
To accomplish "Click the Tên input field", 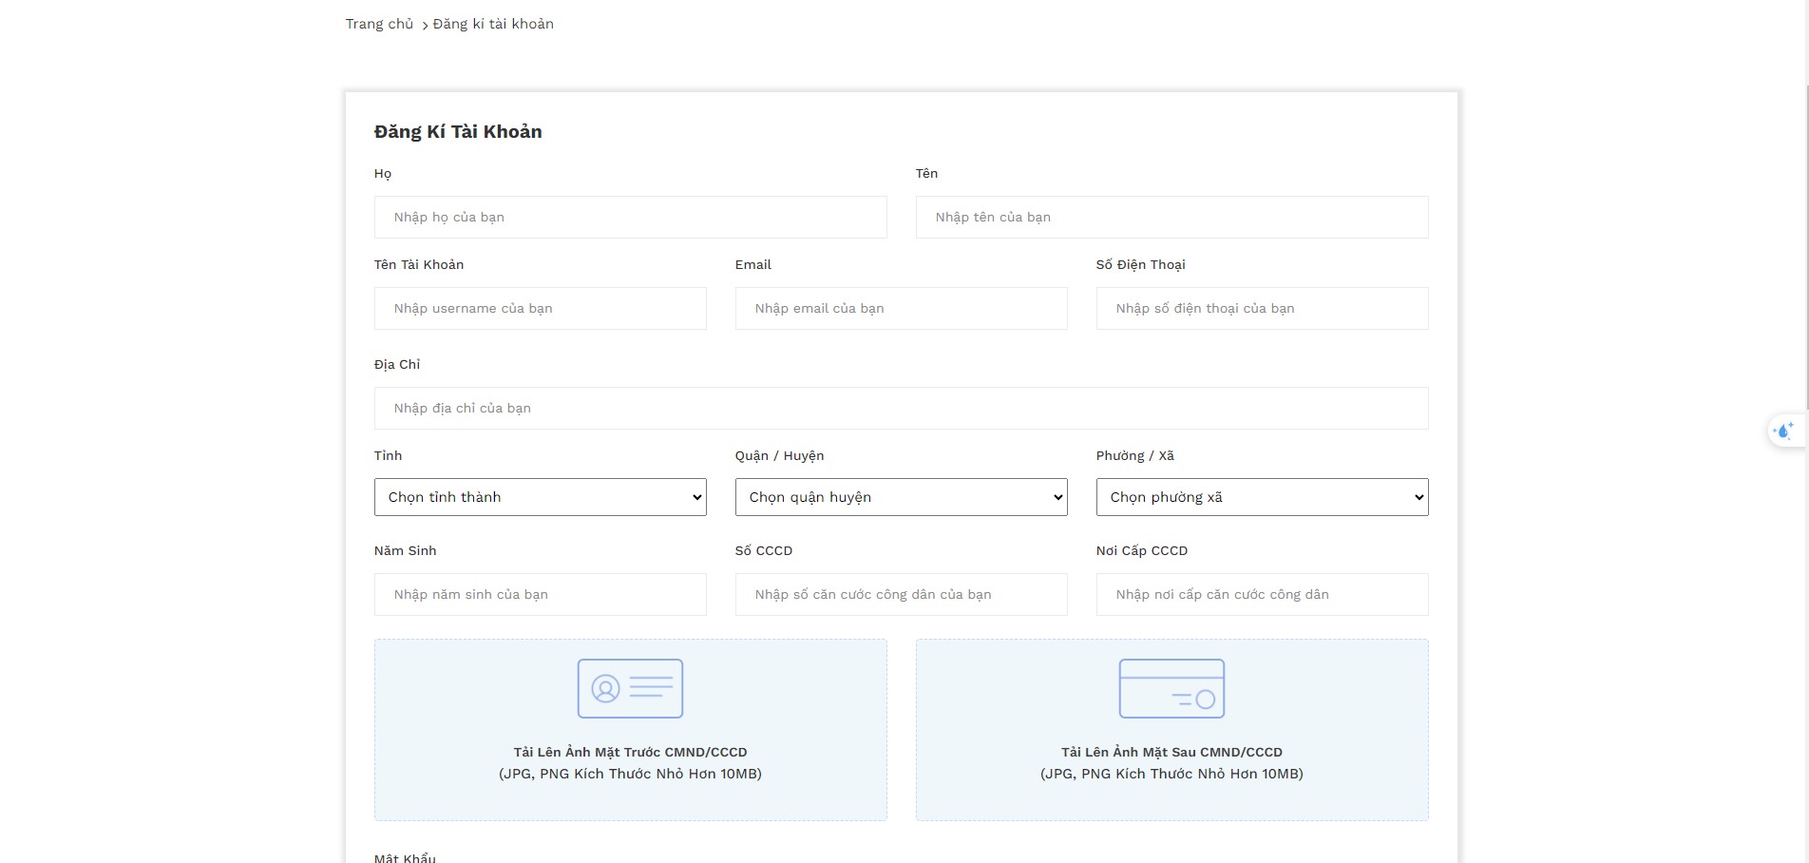I will click(1171, 217).
